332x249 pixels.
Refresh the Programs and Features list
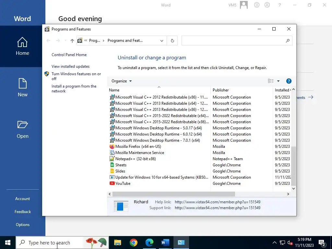172,41
